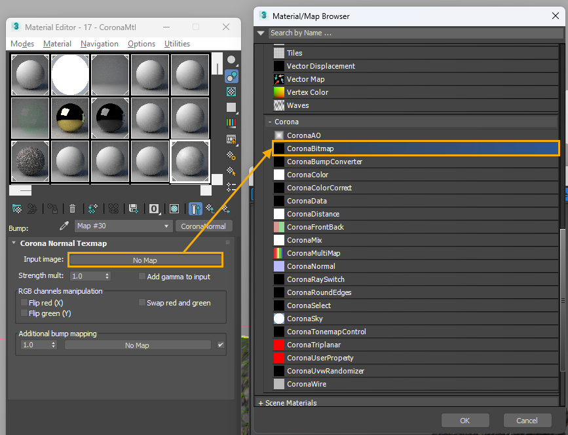
Task: Adjust the Additional bump amount spinner
Action: 54,345
